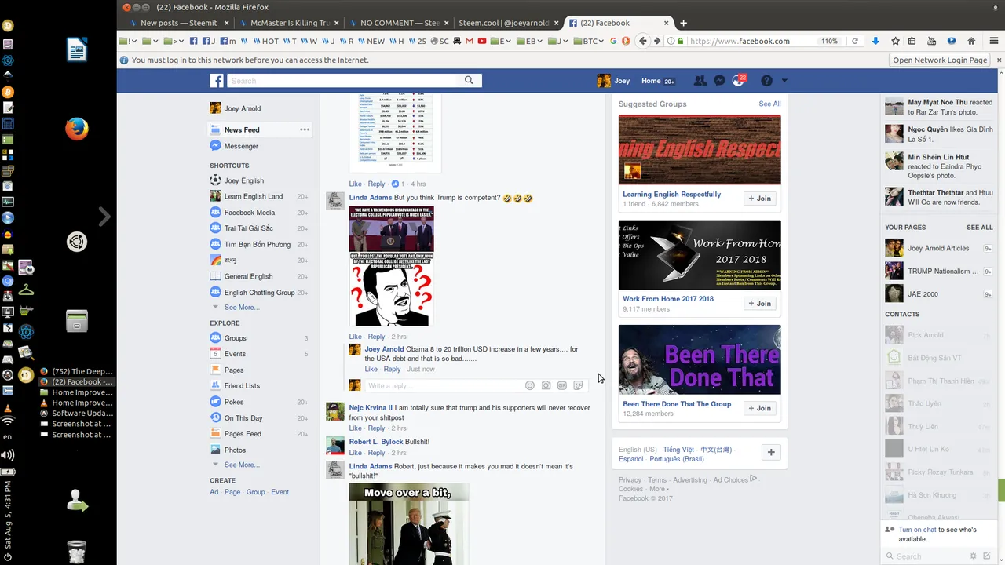Open the HOT Steemit bookmark
Screen dimensions: 1005x565
pyautogui.click(x=265, y=41)
